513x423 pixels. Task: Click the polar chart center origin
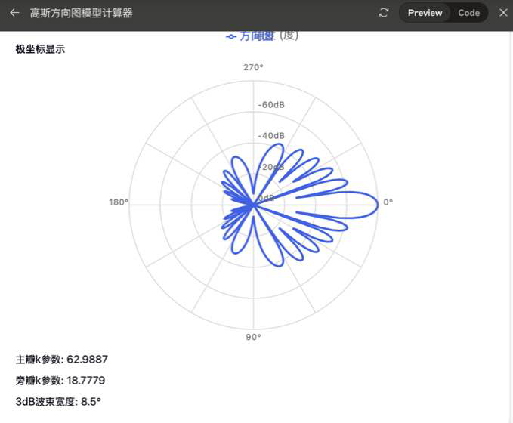coord(254,202)
